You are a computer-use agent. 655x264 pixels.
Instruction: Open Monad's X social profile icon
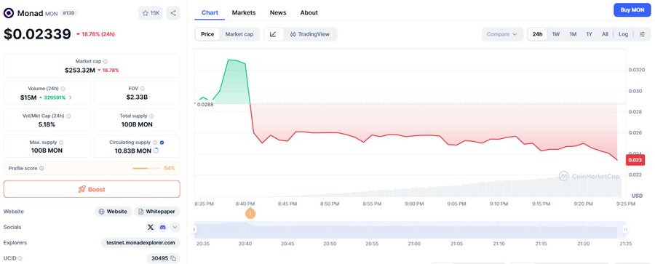click(151, 227)
